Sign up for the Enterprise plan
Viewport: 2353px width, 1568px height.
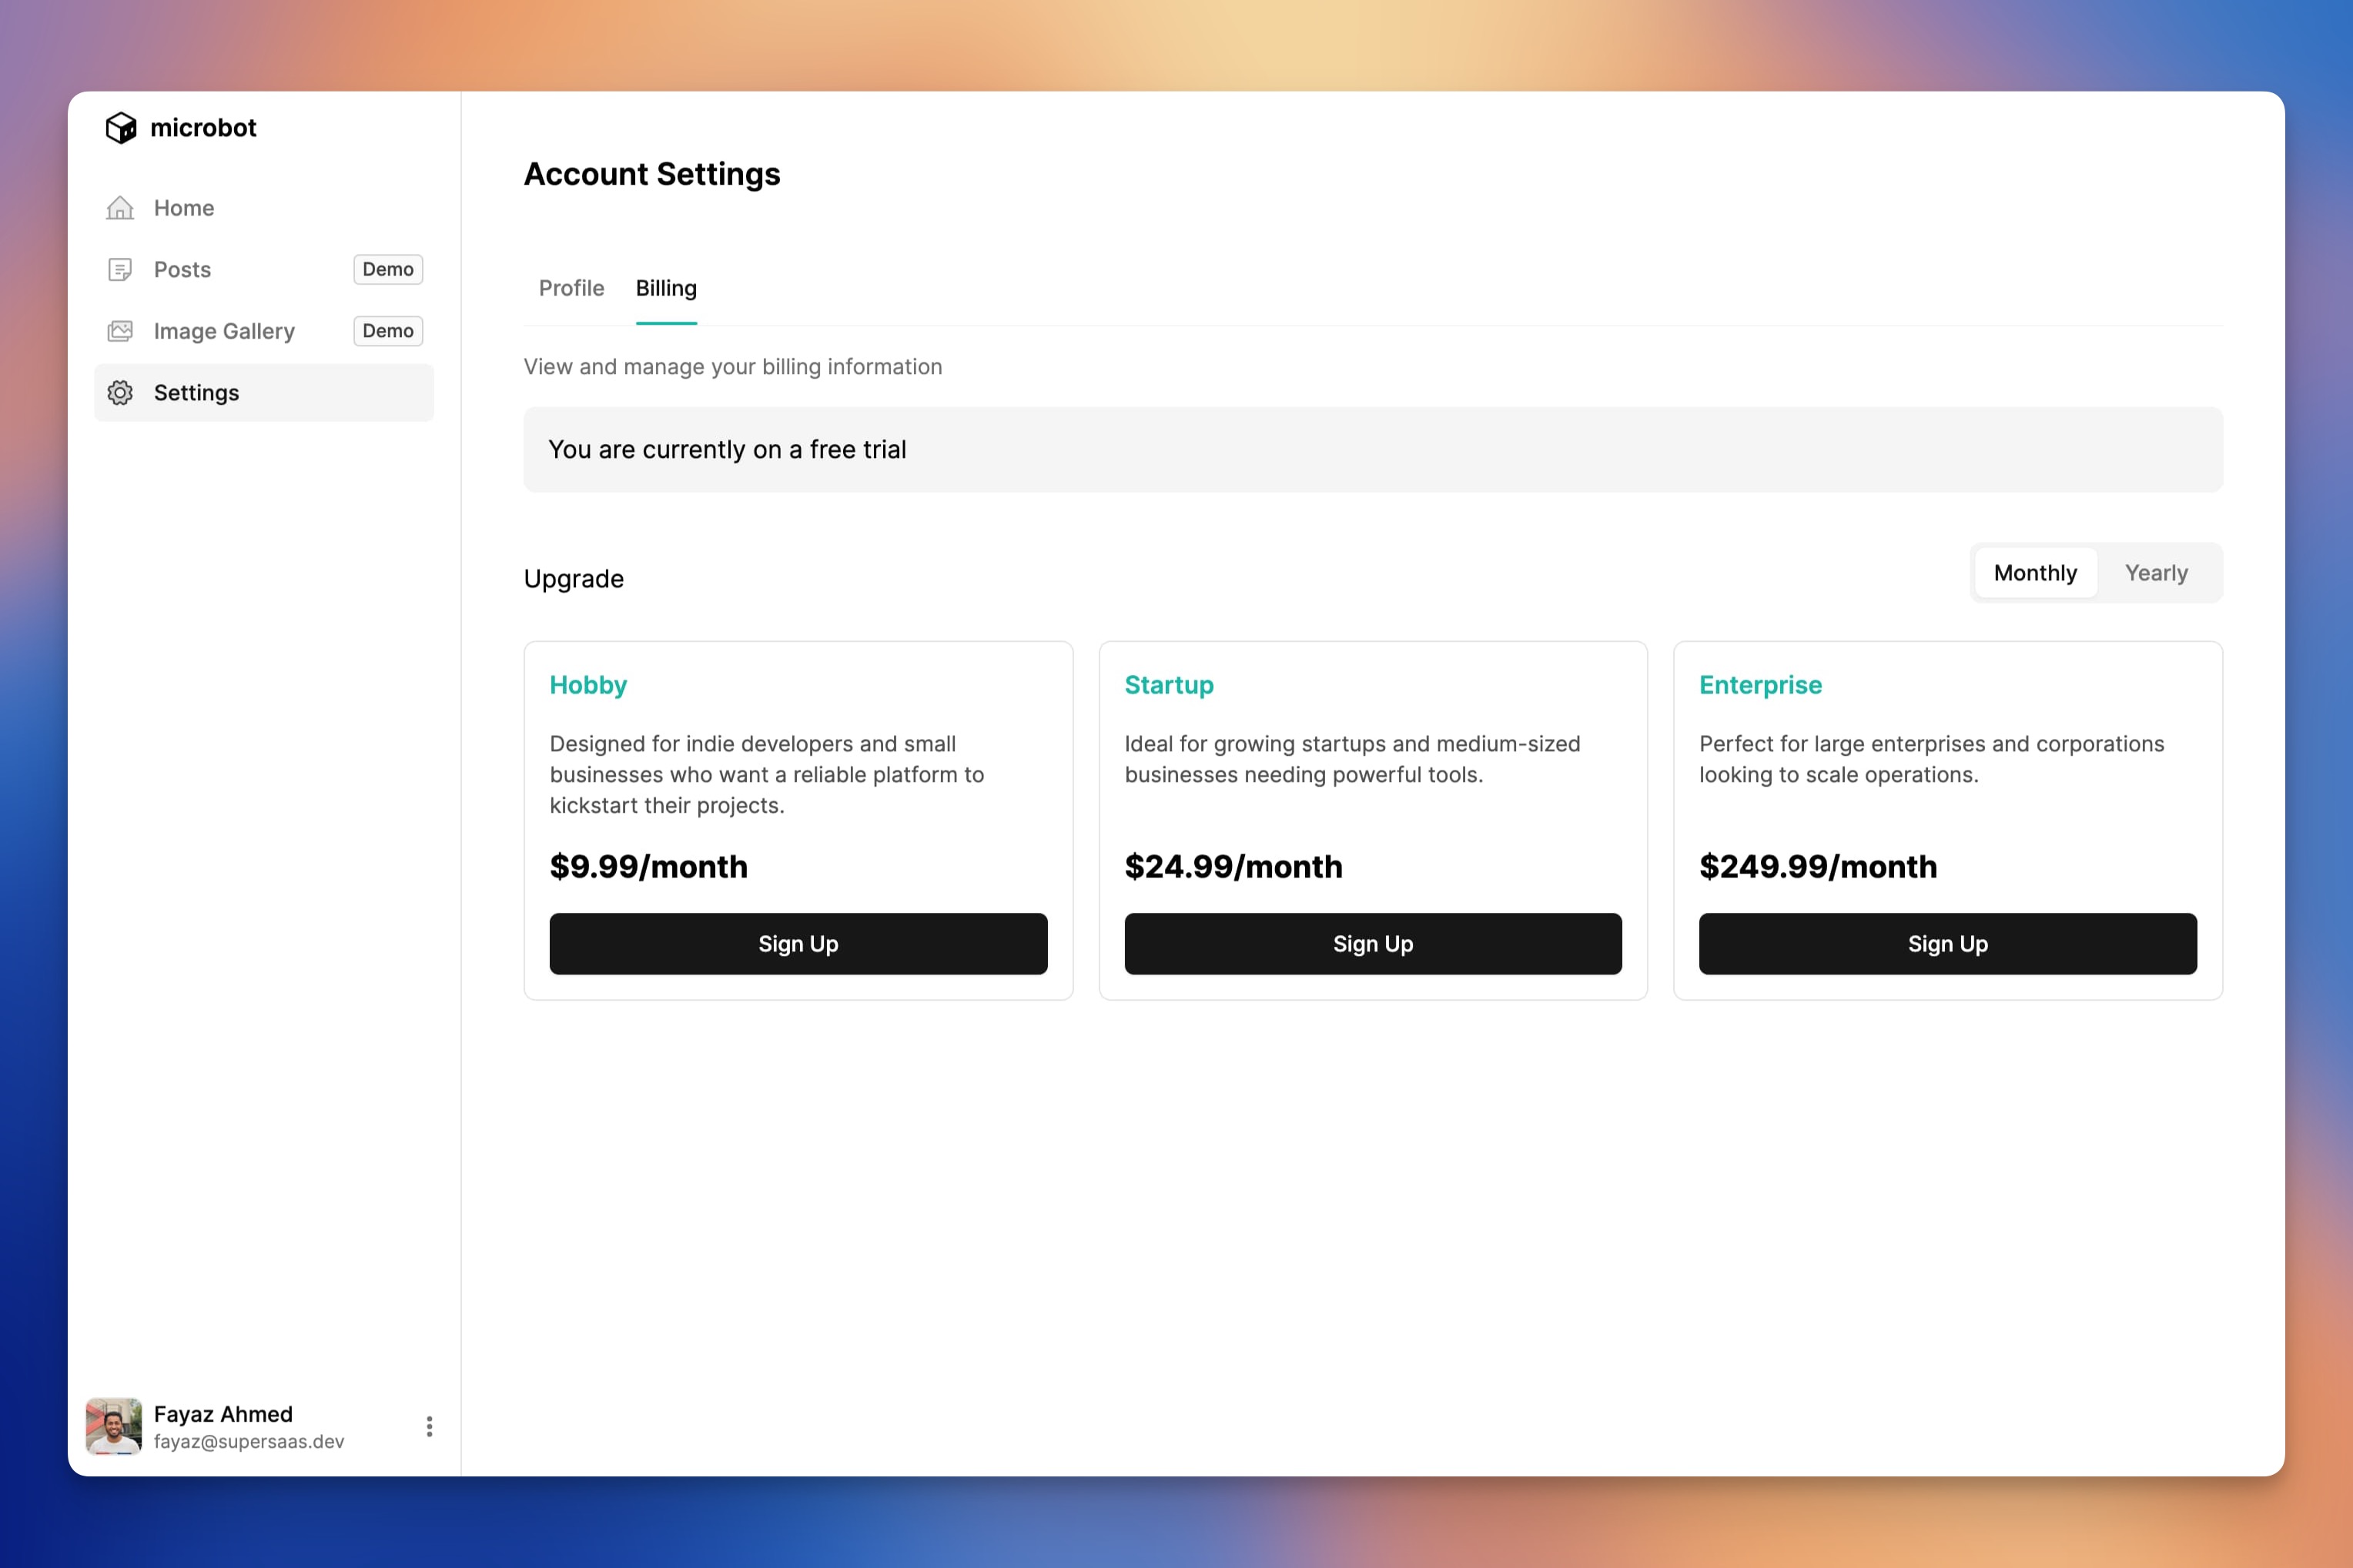(x=1947, y=944)
